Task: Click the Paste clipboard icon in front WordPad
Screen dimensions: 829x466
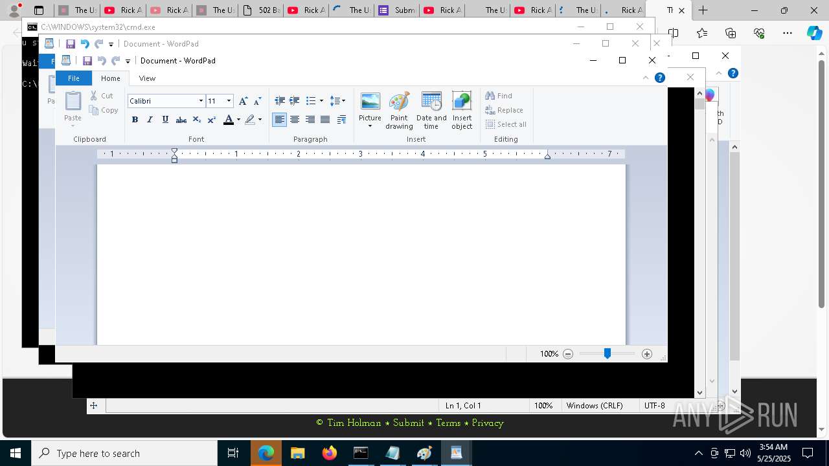Action: point(73,102)
